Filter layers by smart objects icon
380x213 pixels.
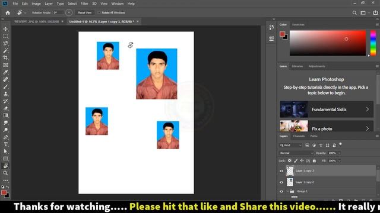(334, 145)
